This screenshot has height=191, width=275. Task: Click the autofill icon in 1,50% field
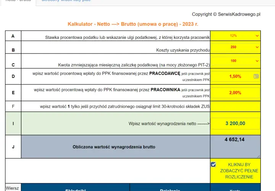click(256, 76)
